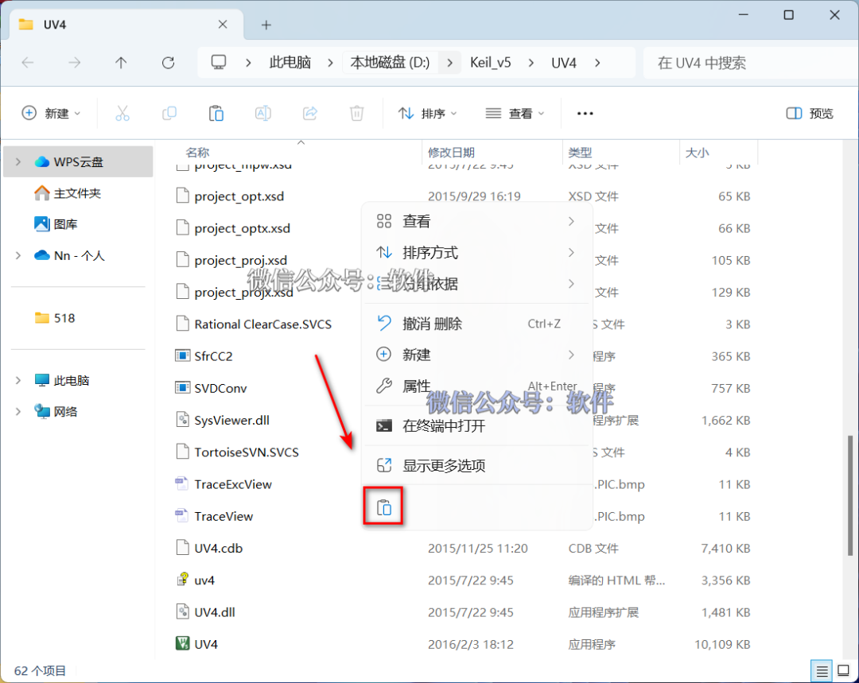Click the Copy icon in toolbar
Screen dimensions: 859x683
(169, 114)
